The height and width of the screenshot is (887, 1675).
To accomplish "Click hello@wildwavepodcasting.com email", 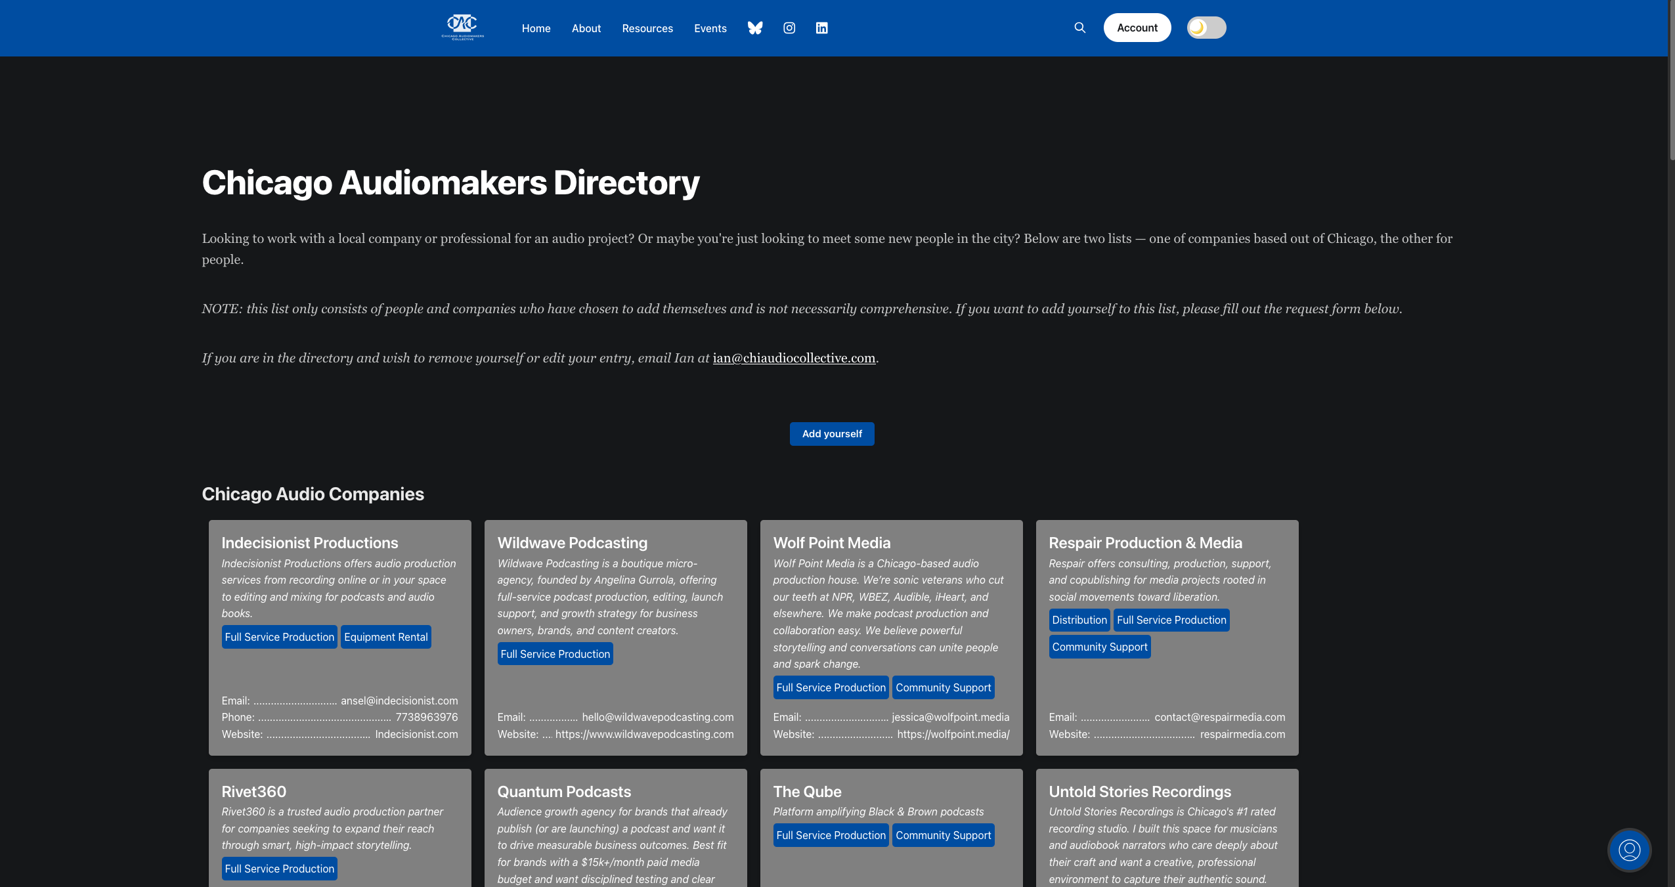I will pyautogui.click(x=658, y=717).
